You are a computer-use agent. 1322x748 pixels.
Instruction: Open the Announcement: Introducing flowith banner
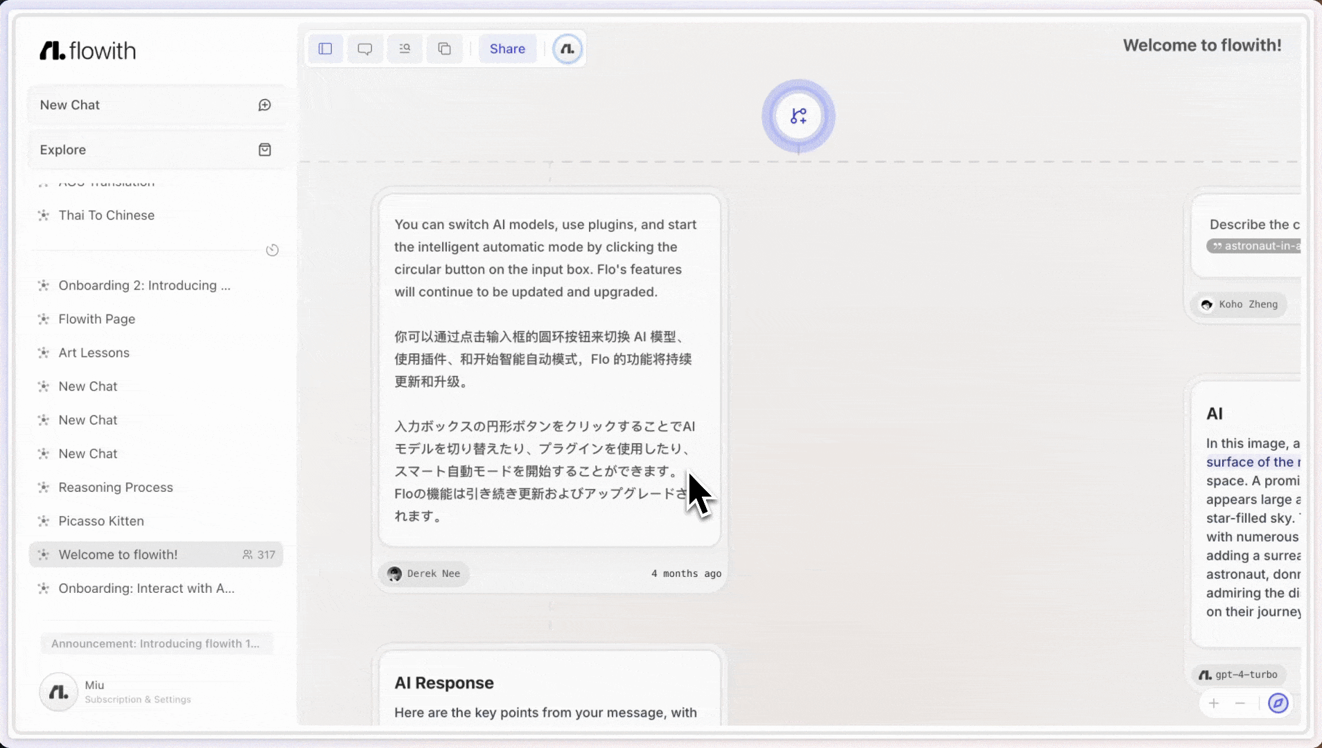point(156,643)
